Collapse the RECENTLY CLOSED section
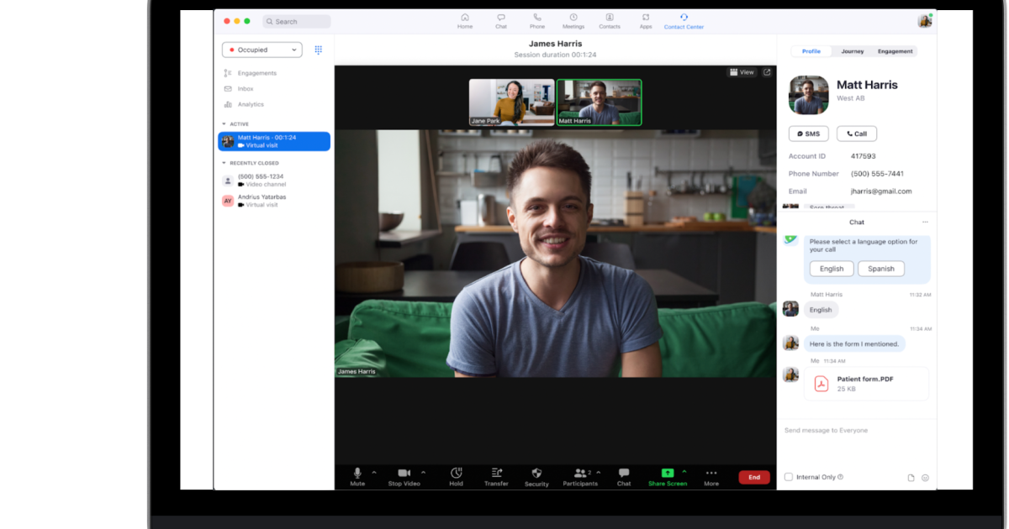Screen dimensions: 1009x529 tap(225, 163)
